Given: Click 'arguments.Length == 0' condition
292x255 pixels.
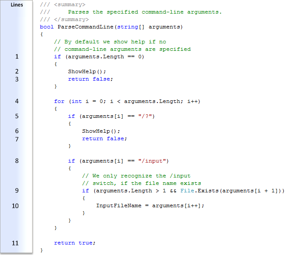Looking at the screenshot, I should pyautogui.click(x=105, y=57).
